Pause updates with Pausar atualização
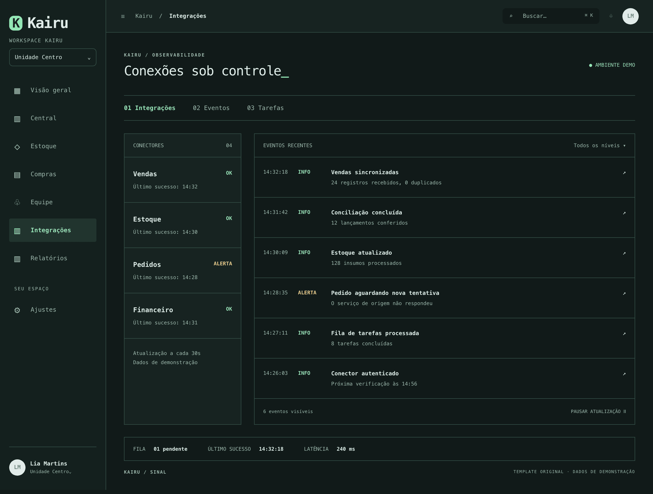 point(598,411)
